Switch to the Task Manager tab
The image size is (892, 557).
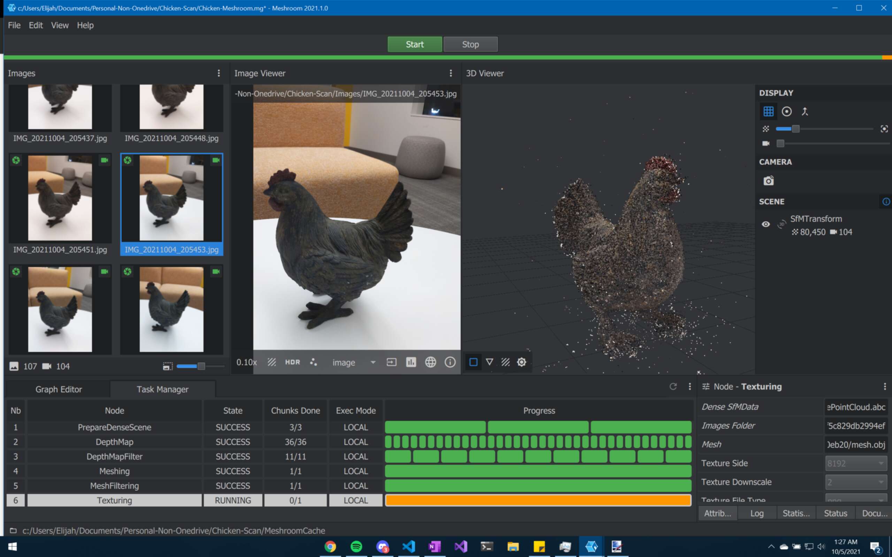coord(163,389)
